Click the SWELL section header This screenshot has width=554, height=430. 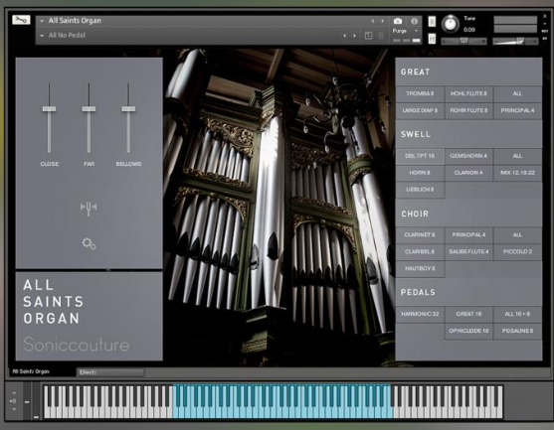pos(416,134)
